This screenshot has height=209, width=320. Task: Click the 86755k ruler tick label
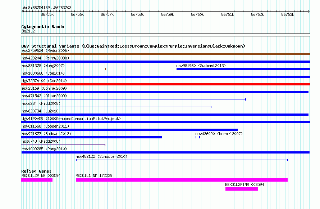[47, 14]
